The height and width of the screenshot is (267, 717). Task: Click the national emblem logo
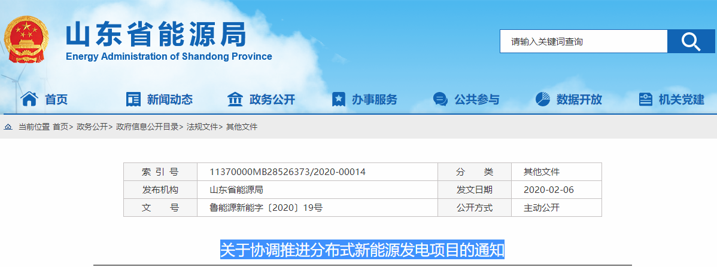(26, 39)
